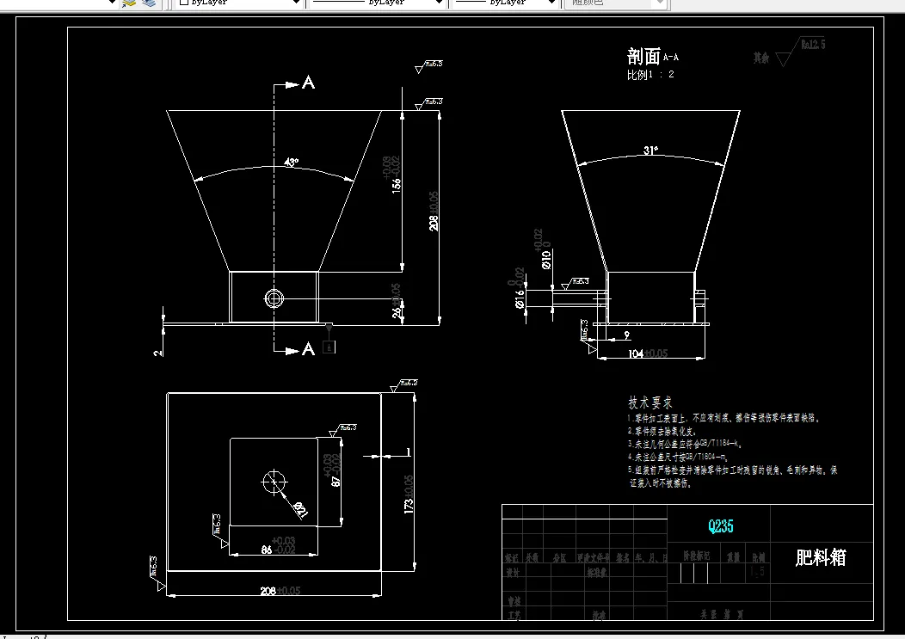Select the 9 dimension in section view

pyautogui.click(x=627, y=335)
